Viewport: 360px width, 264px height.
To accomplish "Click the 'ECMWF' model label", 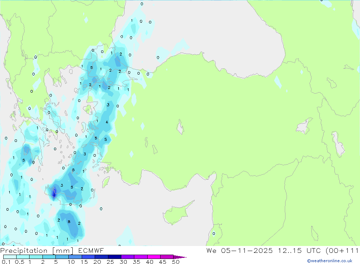I will 91,250.
